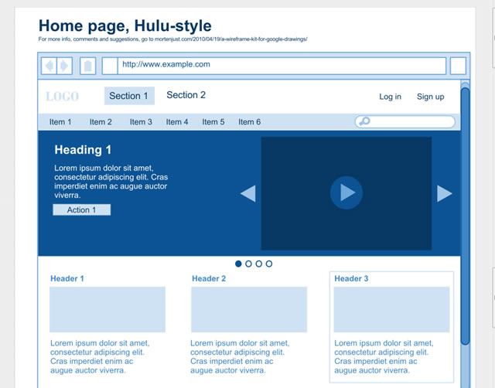Viewport: 495px width, 388px height.
Task: Click the Sign up link
Action: pyautogui.click(x=430, y=97)
